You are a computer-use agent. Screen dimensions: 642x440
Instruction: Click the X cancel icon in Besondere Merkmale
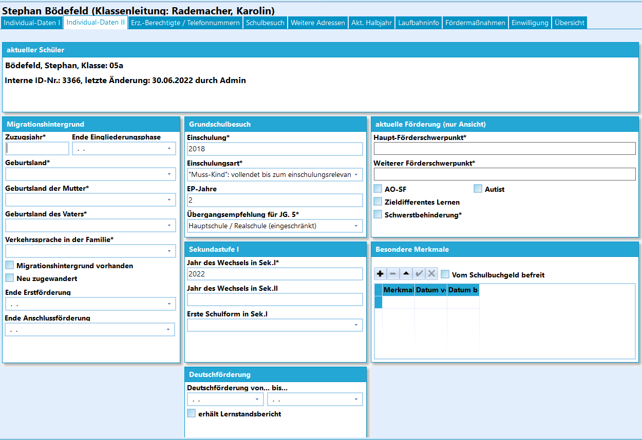point(432,274)
